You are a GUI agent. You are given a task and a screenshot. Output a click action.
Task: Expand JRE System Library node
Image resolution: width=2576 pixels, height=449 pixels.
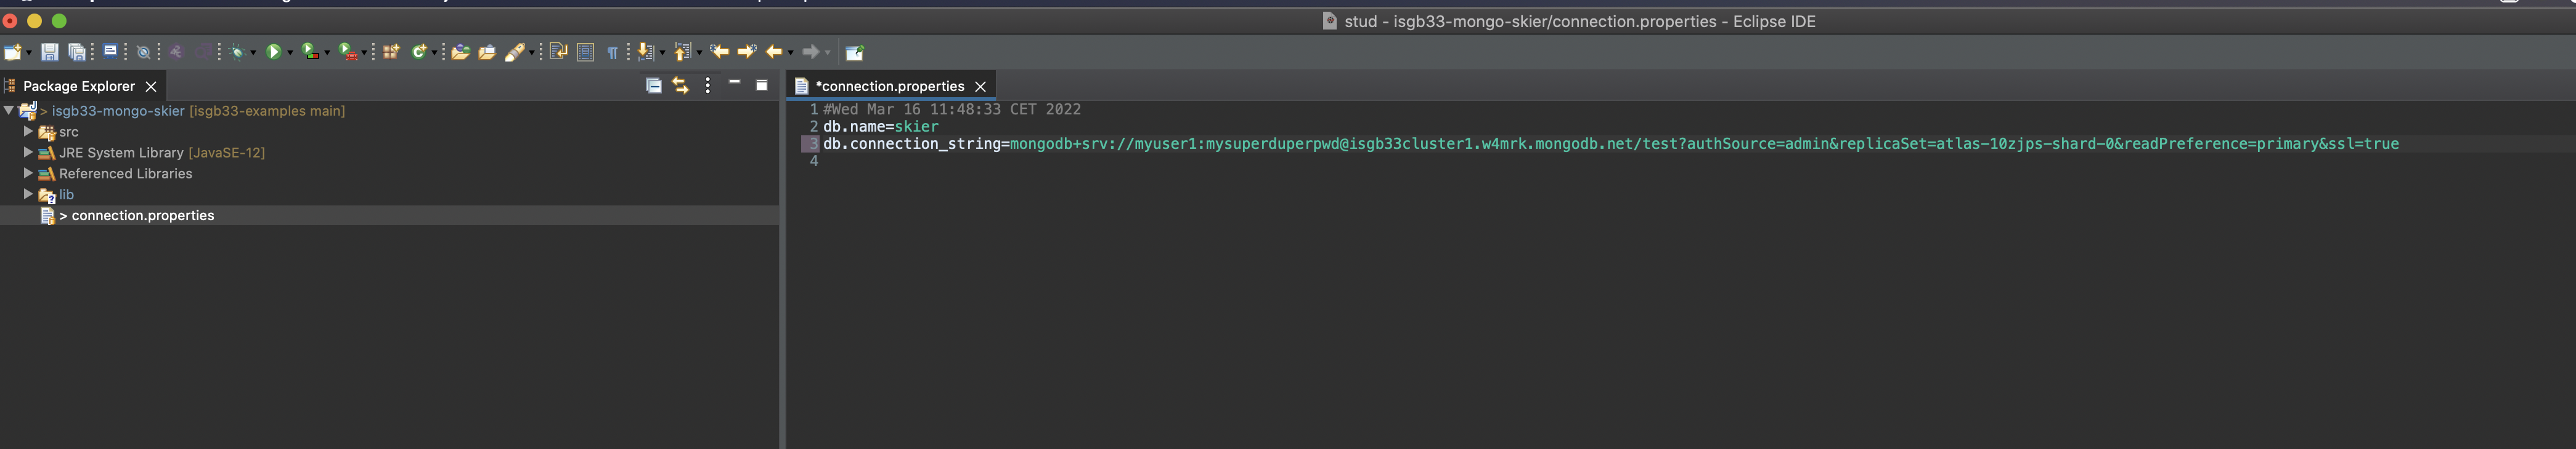(28, 152)
